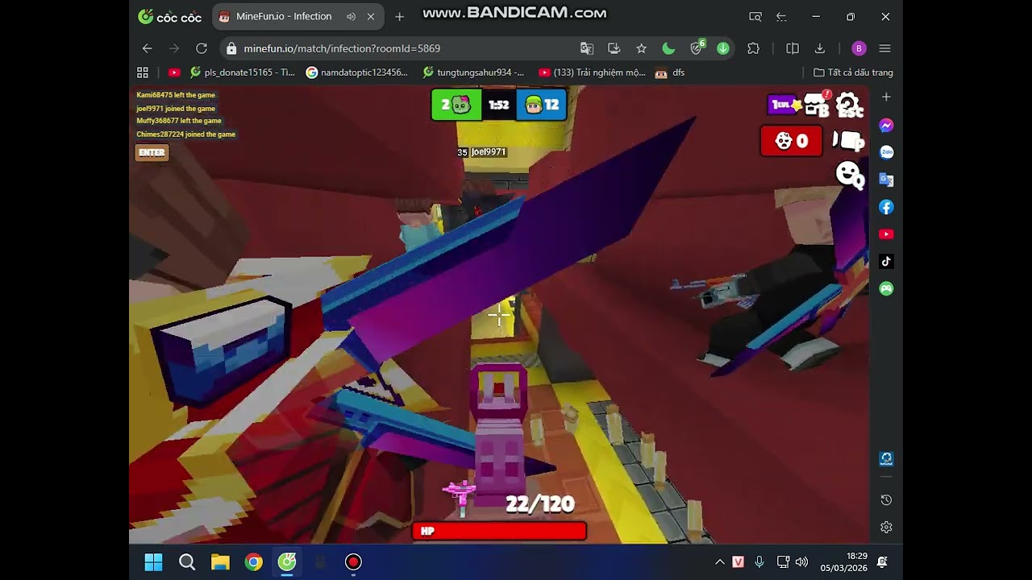Translate this page icon in address bar
Image resolution: width=1032 pixels, height=580 pixels.
[x=587, y=48]
